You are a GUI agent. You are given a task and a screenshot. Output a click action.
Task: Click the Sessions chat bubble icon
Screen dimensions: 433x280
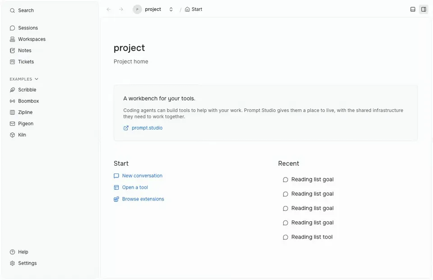[x=12, y=28]
